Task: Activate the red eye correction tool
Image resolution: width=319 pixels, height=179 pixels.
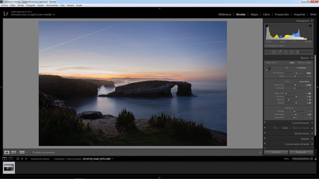Action: 280,52
